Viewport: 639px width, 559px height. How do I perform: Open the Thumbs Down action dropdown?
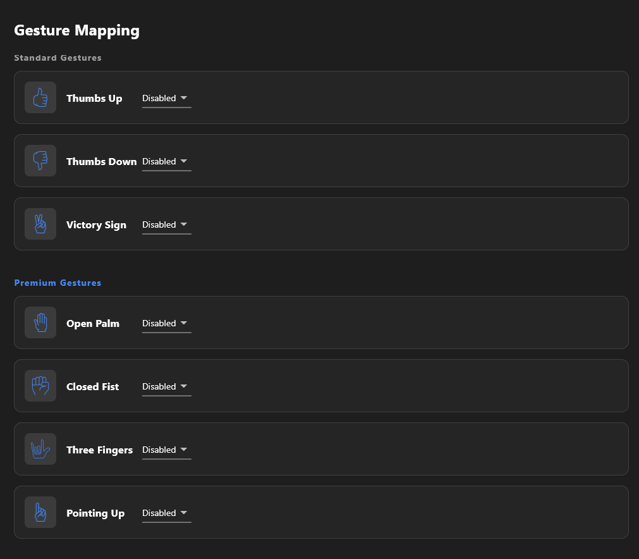pyautogui.click(x=167, y=162)
